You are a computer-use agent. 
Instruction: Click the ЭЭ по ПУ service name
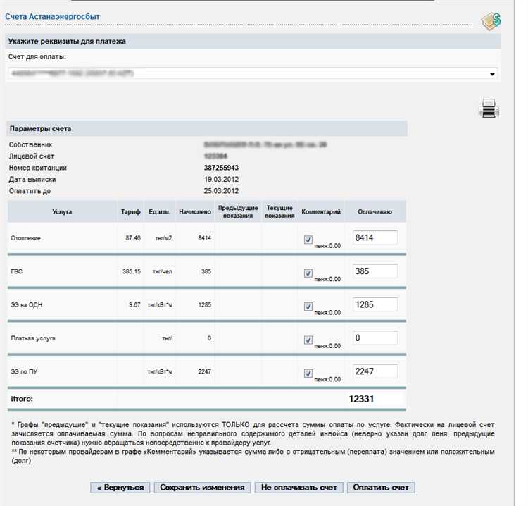24,371
